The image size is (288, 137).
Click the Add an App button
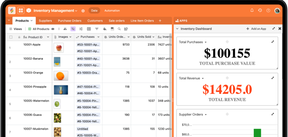pos(256,29)
